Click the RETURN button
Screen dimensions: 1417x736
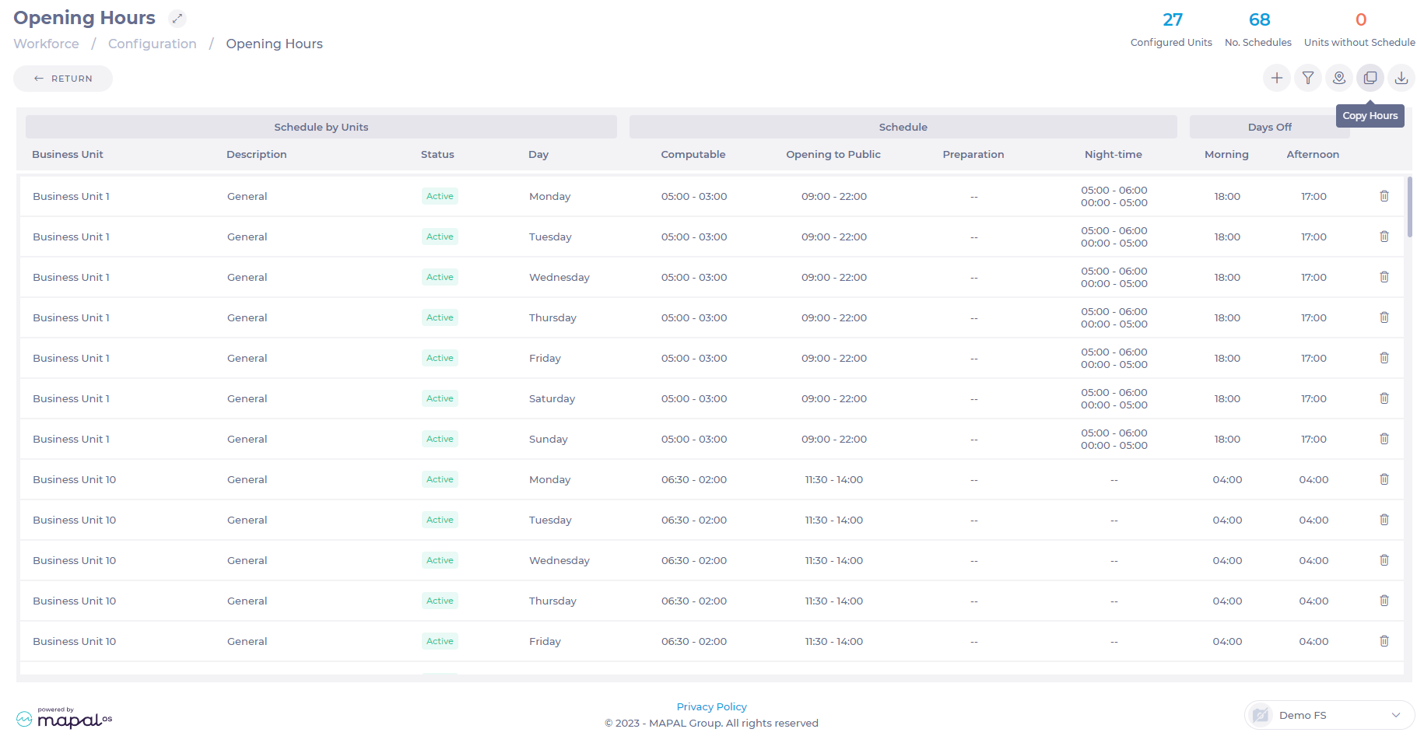[63, 79]
